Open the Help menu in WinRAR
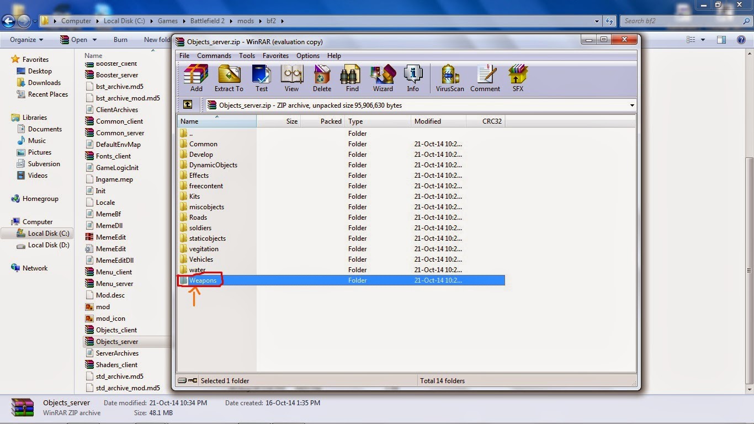 334,56
